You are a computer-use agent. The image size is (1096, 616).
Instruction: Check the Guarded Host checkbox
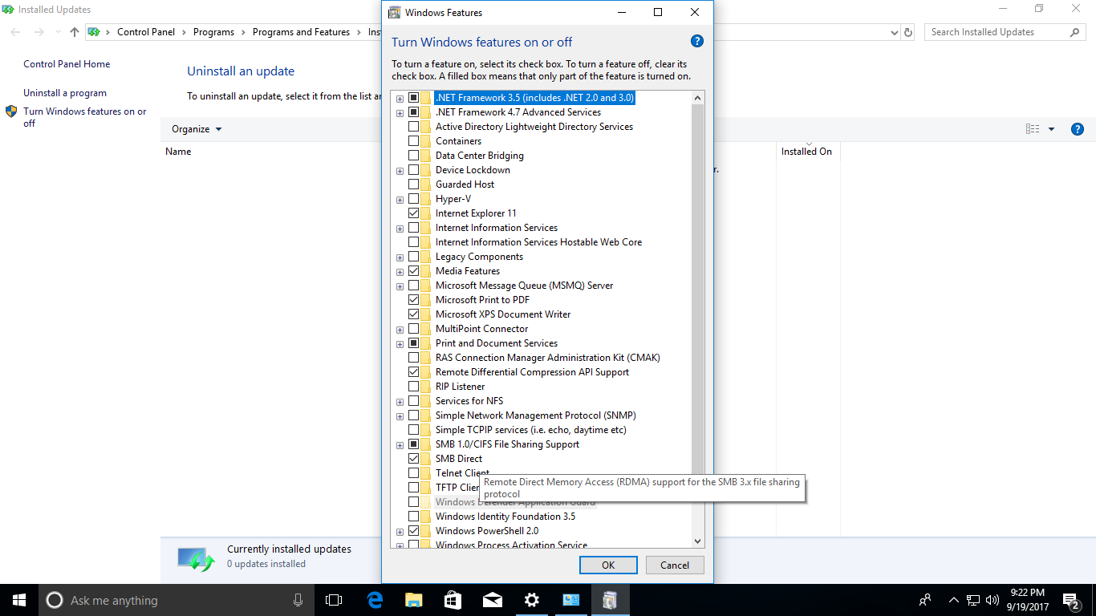pos(413,184)
